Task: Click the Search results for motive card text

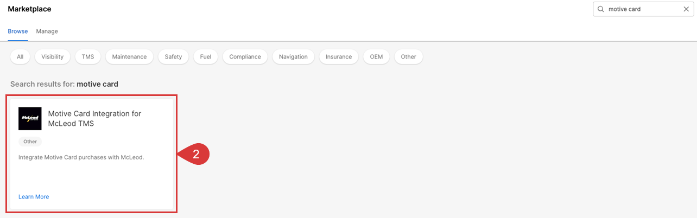Action: pyautogui.click(x=64, y=84)
